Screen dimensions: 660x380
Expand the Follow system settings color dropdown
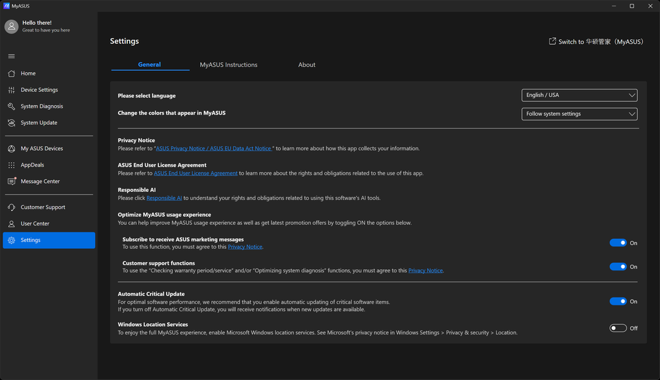(580, 114)
